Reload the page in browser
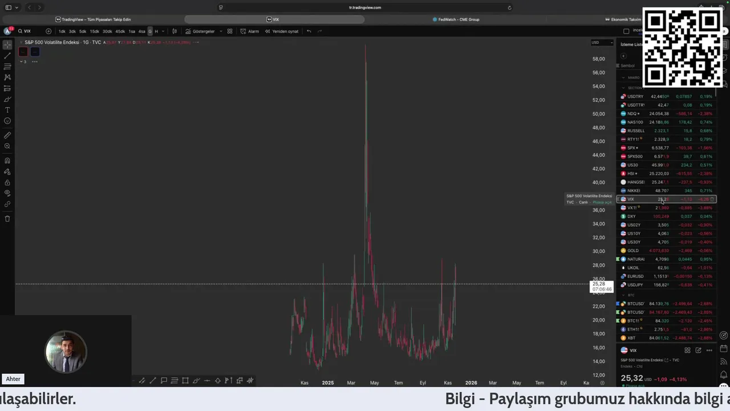 click(x=509, y=7)
